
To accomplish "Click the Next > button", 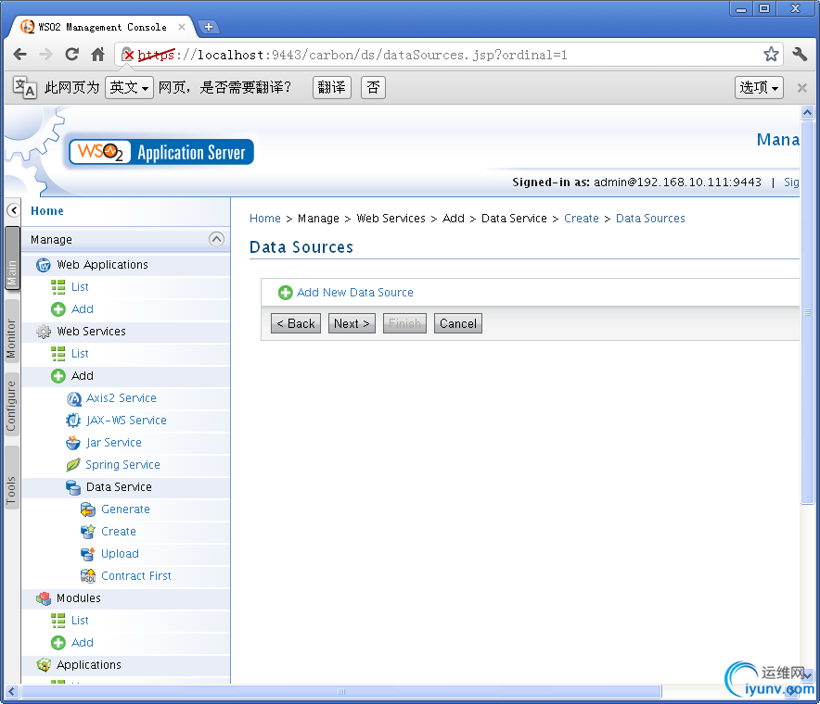I will [x=352, y=324].
